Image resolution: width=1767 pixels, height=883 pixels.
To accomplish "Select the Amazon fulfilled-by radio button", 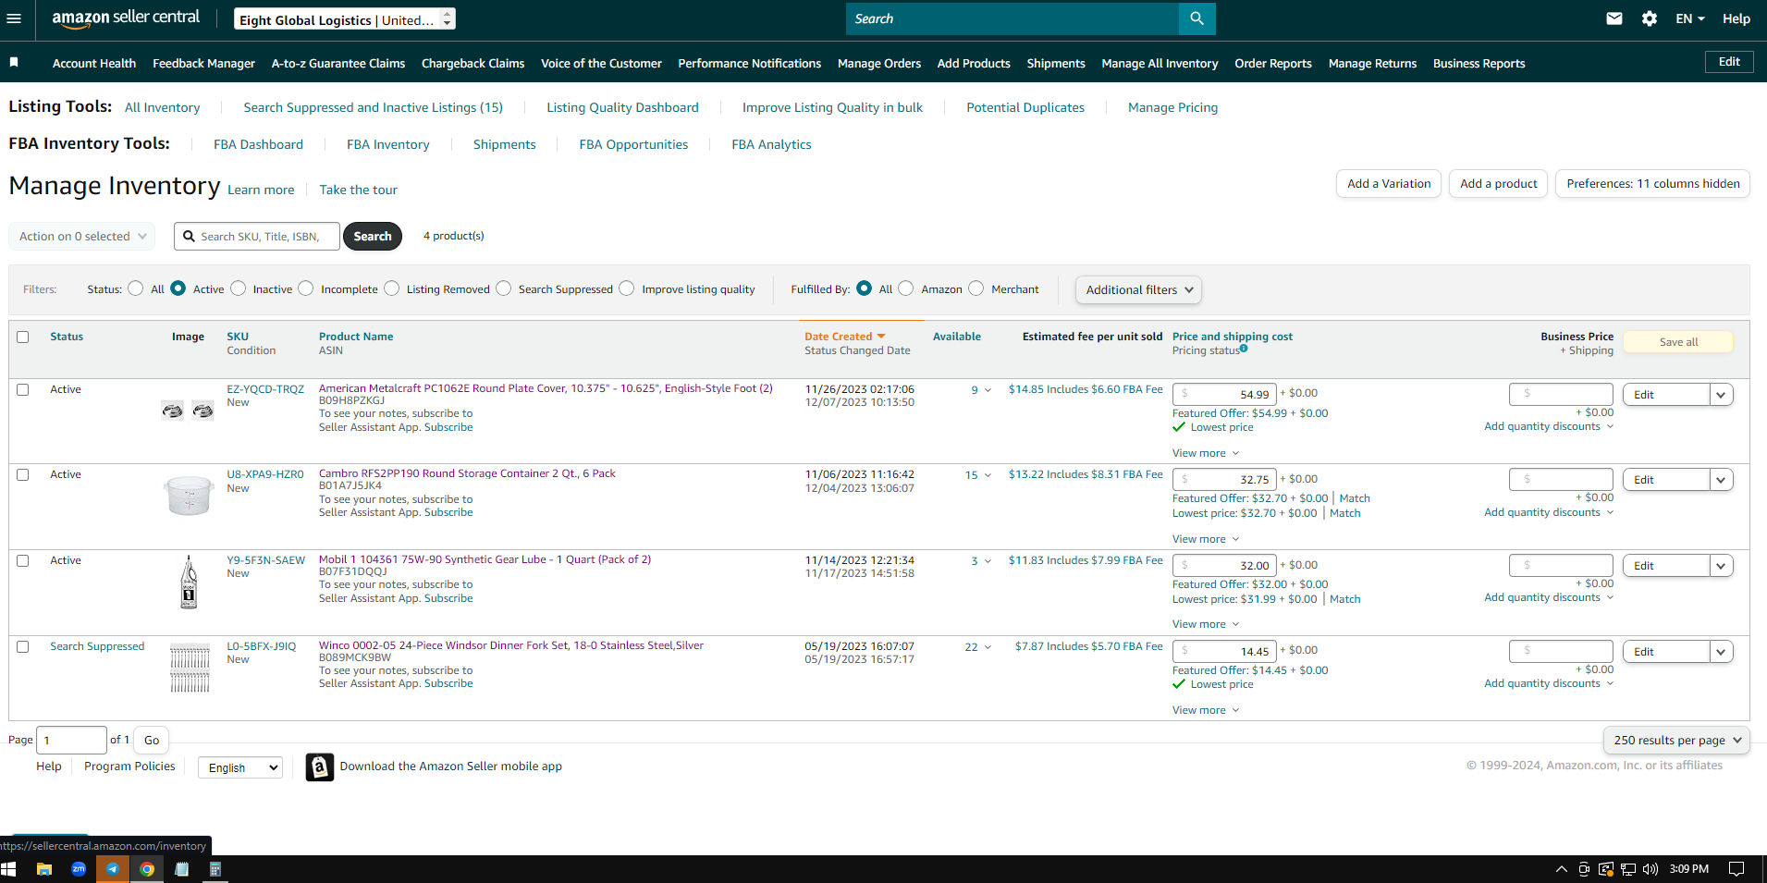I will (906, 288).
